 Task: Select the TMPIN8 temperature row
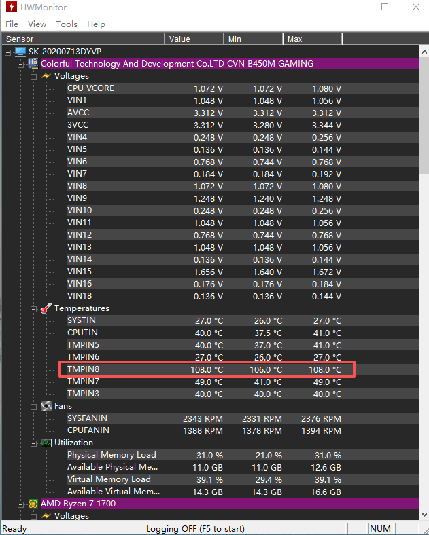(x=243, y=369)
